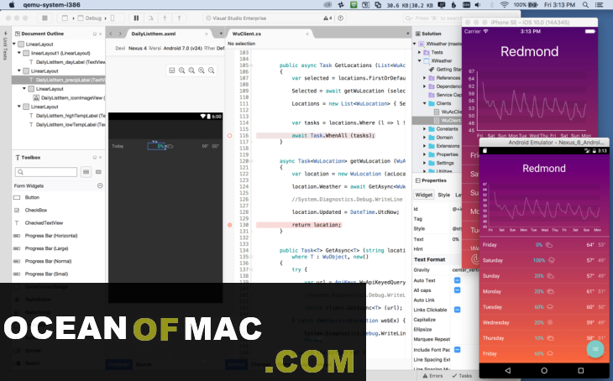
Task: Click the CheckedTextView widget icon in Toolbox
Action: (x=17, y=223)
